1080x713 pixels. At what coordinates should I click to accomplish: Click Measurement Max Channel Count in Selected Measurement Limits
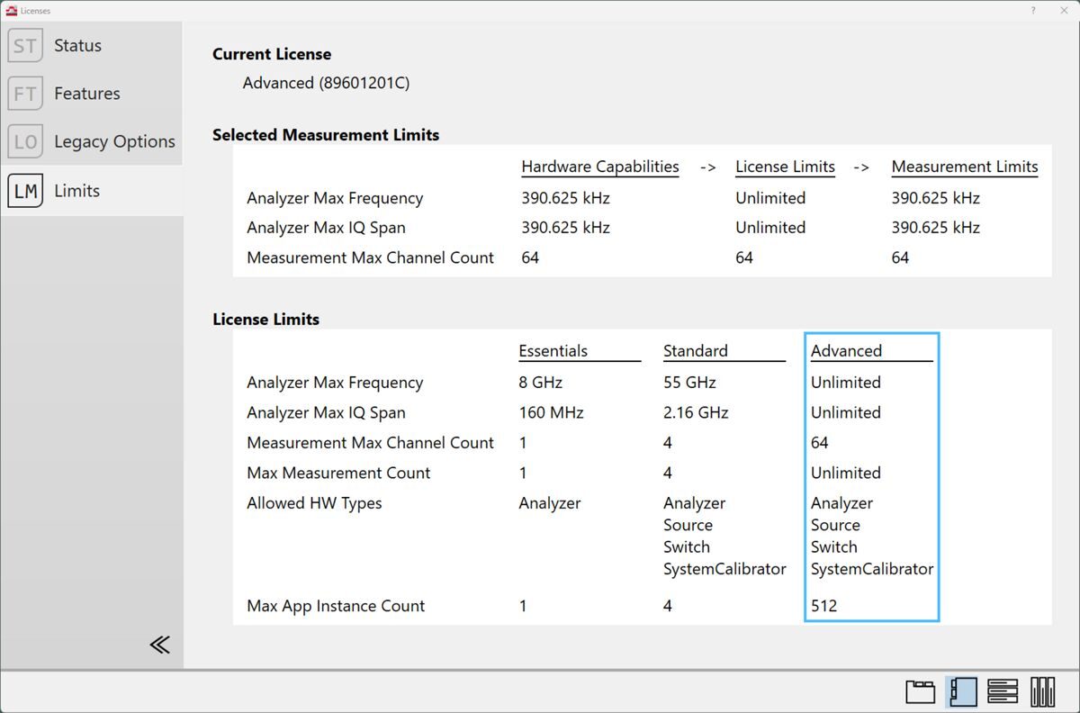[x=370, y=257]
